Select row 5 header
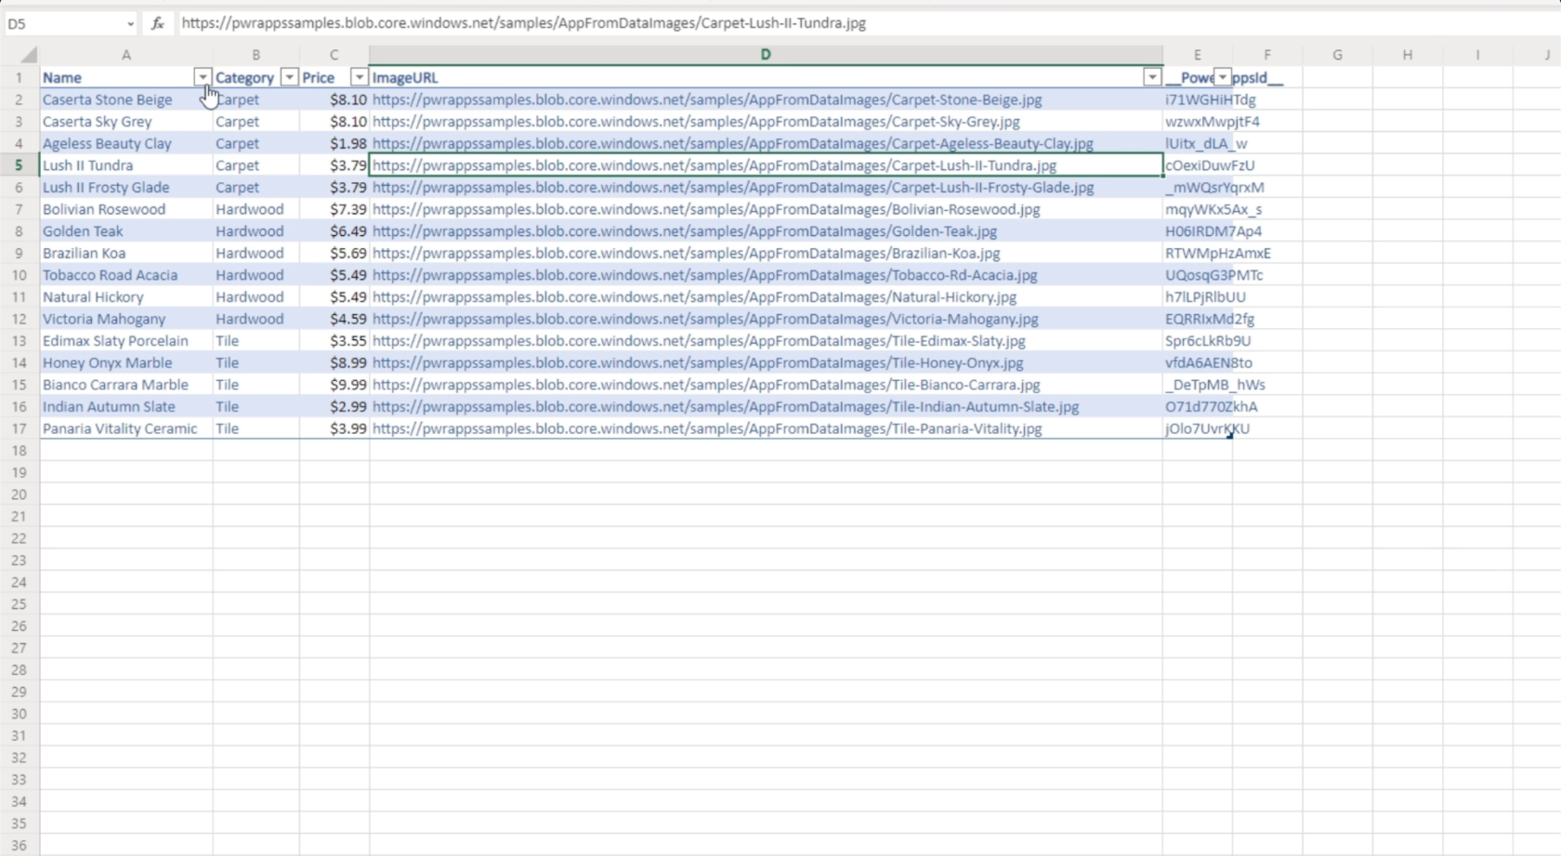Screen dimensions: 1561x856 (19, 165)
